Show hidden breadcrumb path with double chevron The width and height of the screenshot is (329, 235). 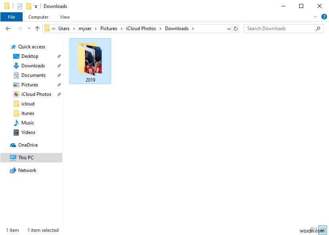point(54,29)
